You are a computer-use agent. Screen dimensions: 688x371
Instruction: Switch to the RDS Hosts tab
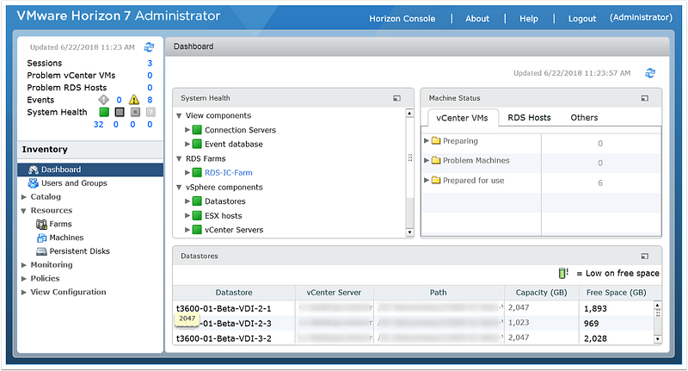529,118
